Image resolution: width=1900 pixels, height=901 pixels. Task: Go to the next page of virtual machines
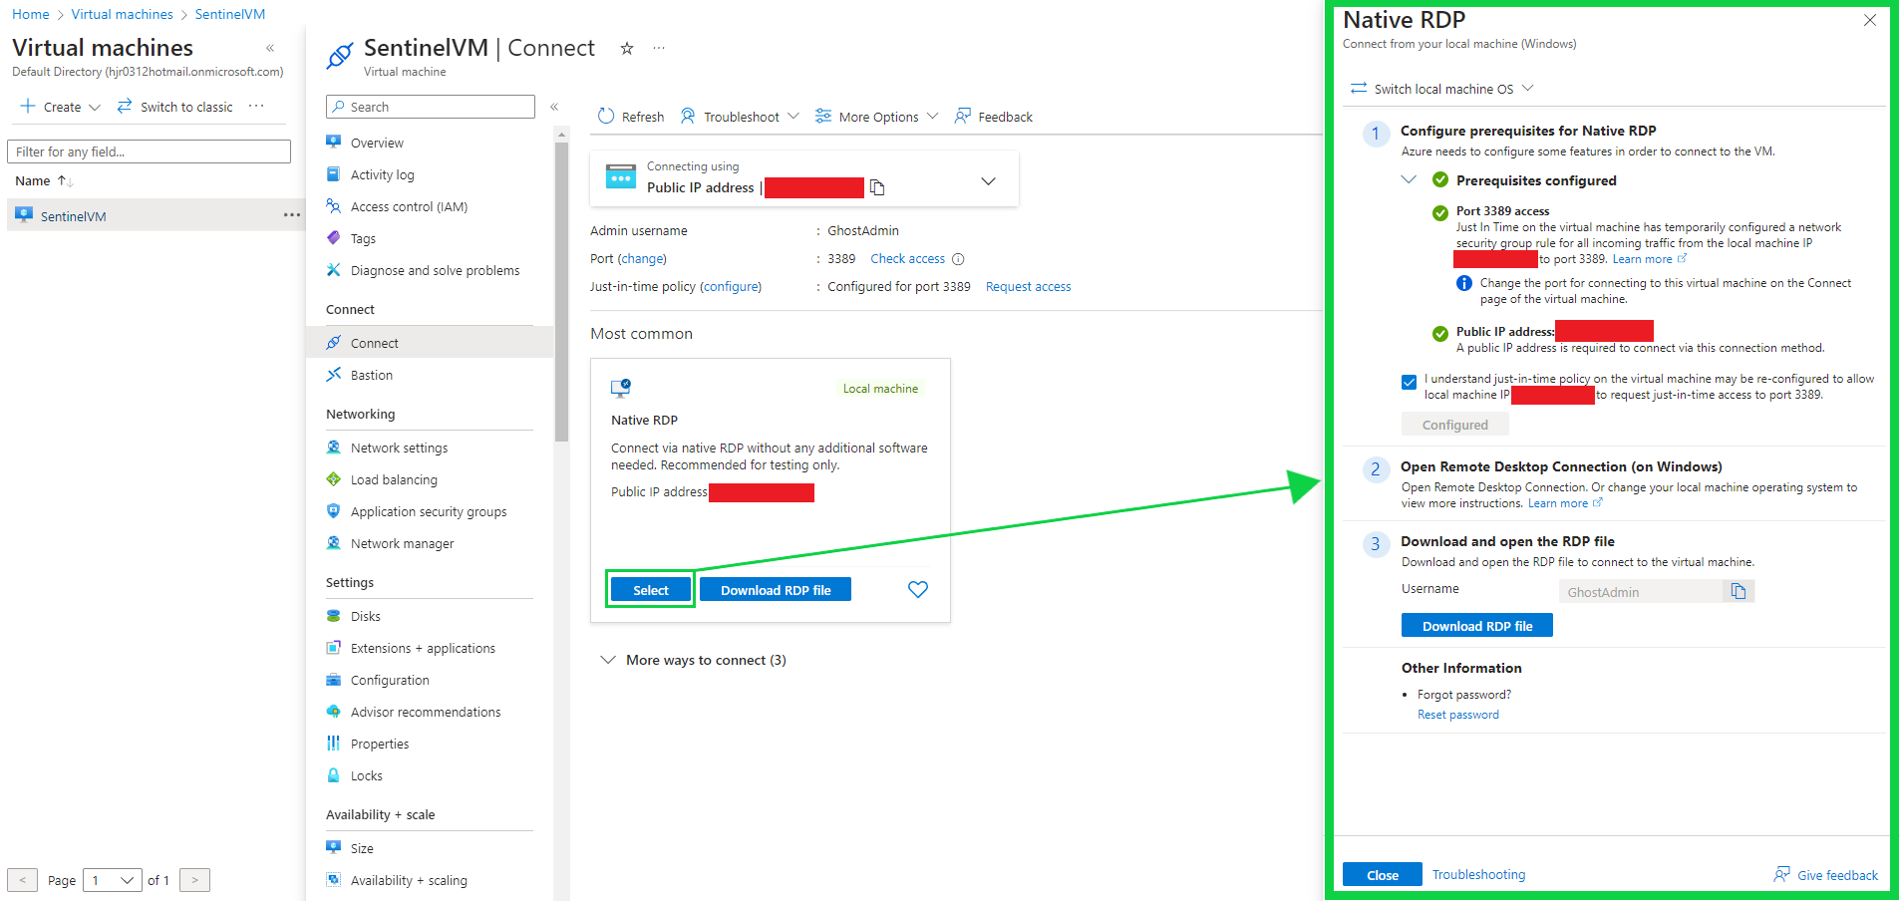(195, 880)
